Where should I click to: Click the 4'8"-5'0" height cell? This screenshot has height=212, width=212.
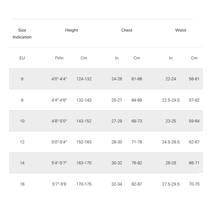(59, 121)
